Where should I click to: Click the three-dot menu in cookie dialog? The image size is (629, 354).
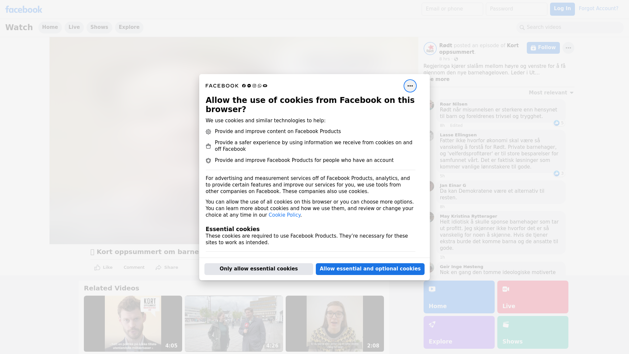tap(410, 86)
